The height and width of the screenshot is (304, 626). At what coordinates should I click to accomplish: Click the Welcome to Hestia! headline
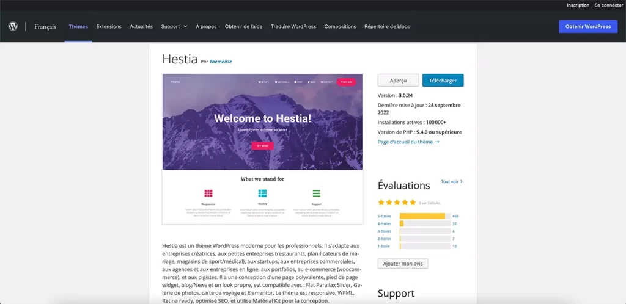pyautogui.click(x=262, y=118)
